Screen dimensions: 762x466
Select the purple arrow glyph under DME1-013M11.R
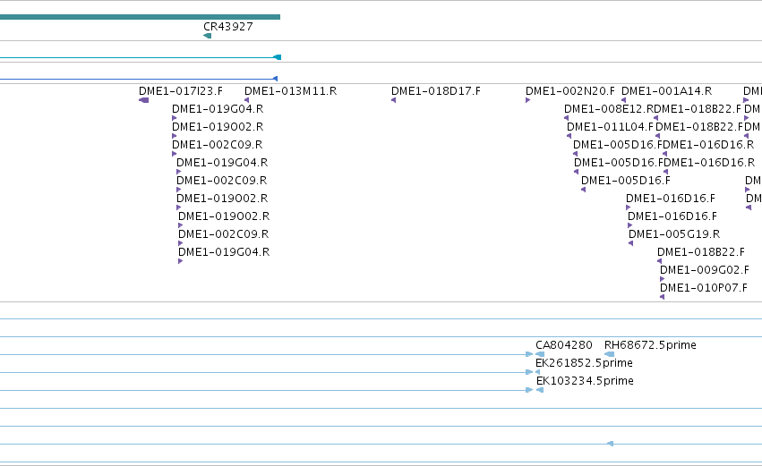(x=246, y=100)
